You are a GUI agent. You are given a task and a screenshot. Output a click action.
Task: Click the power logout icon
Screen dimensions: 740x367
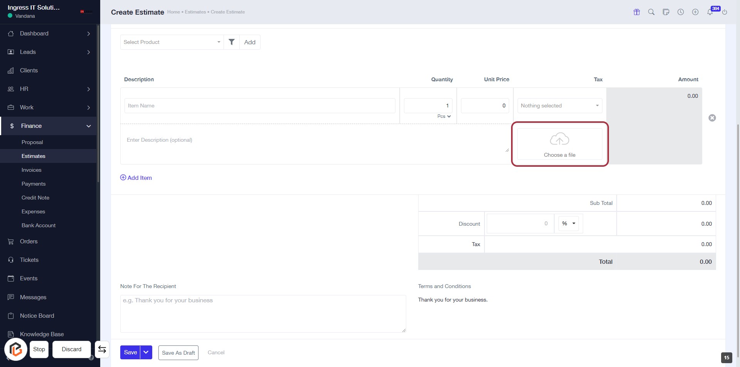tap(725, 12)
